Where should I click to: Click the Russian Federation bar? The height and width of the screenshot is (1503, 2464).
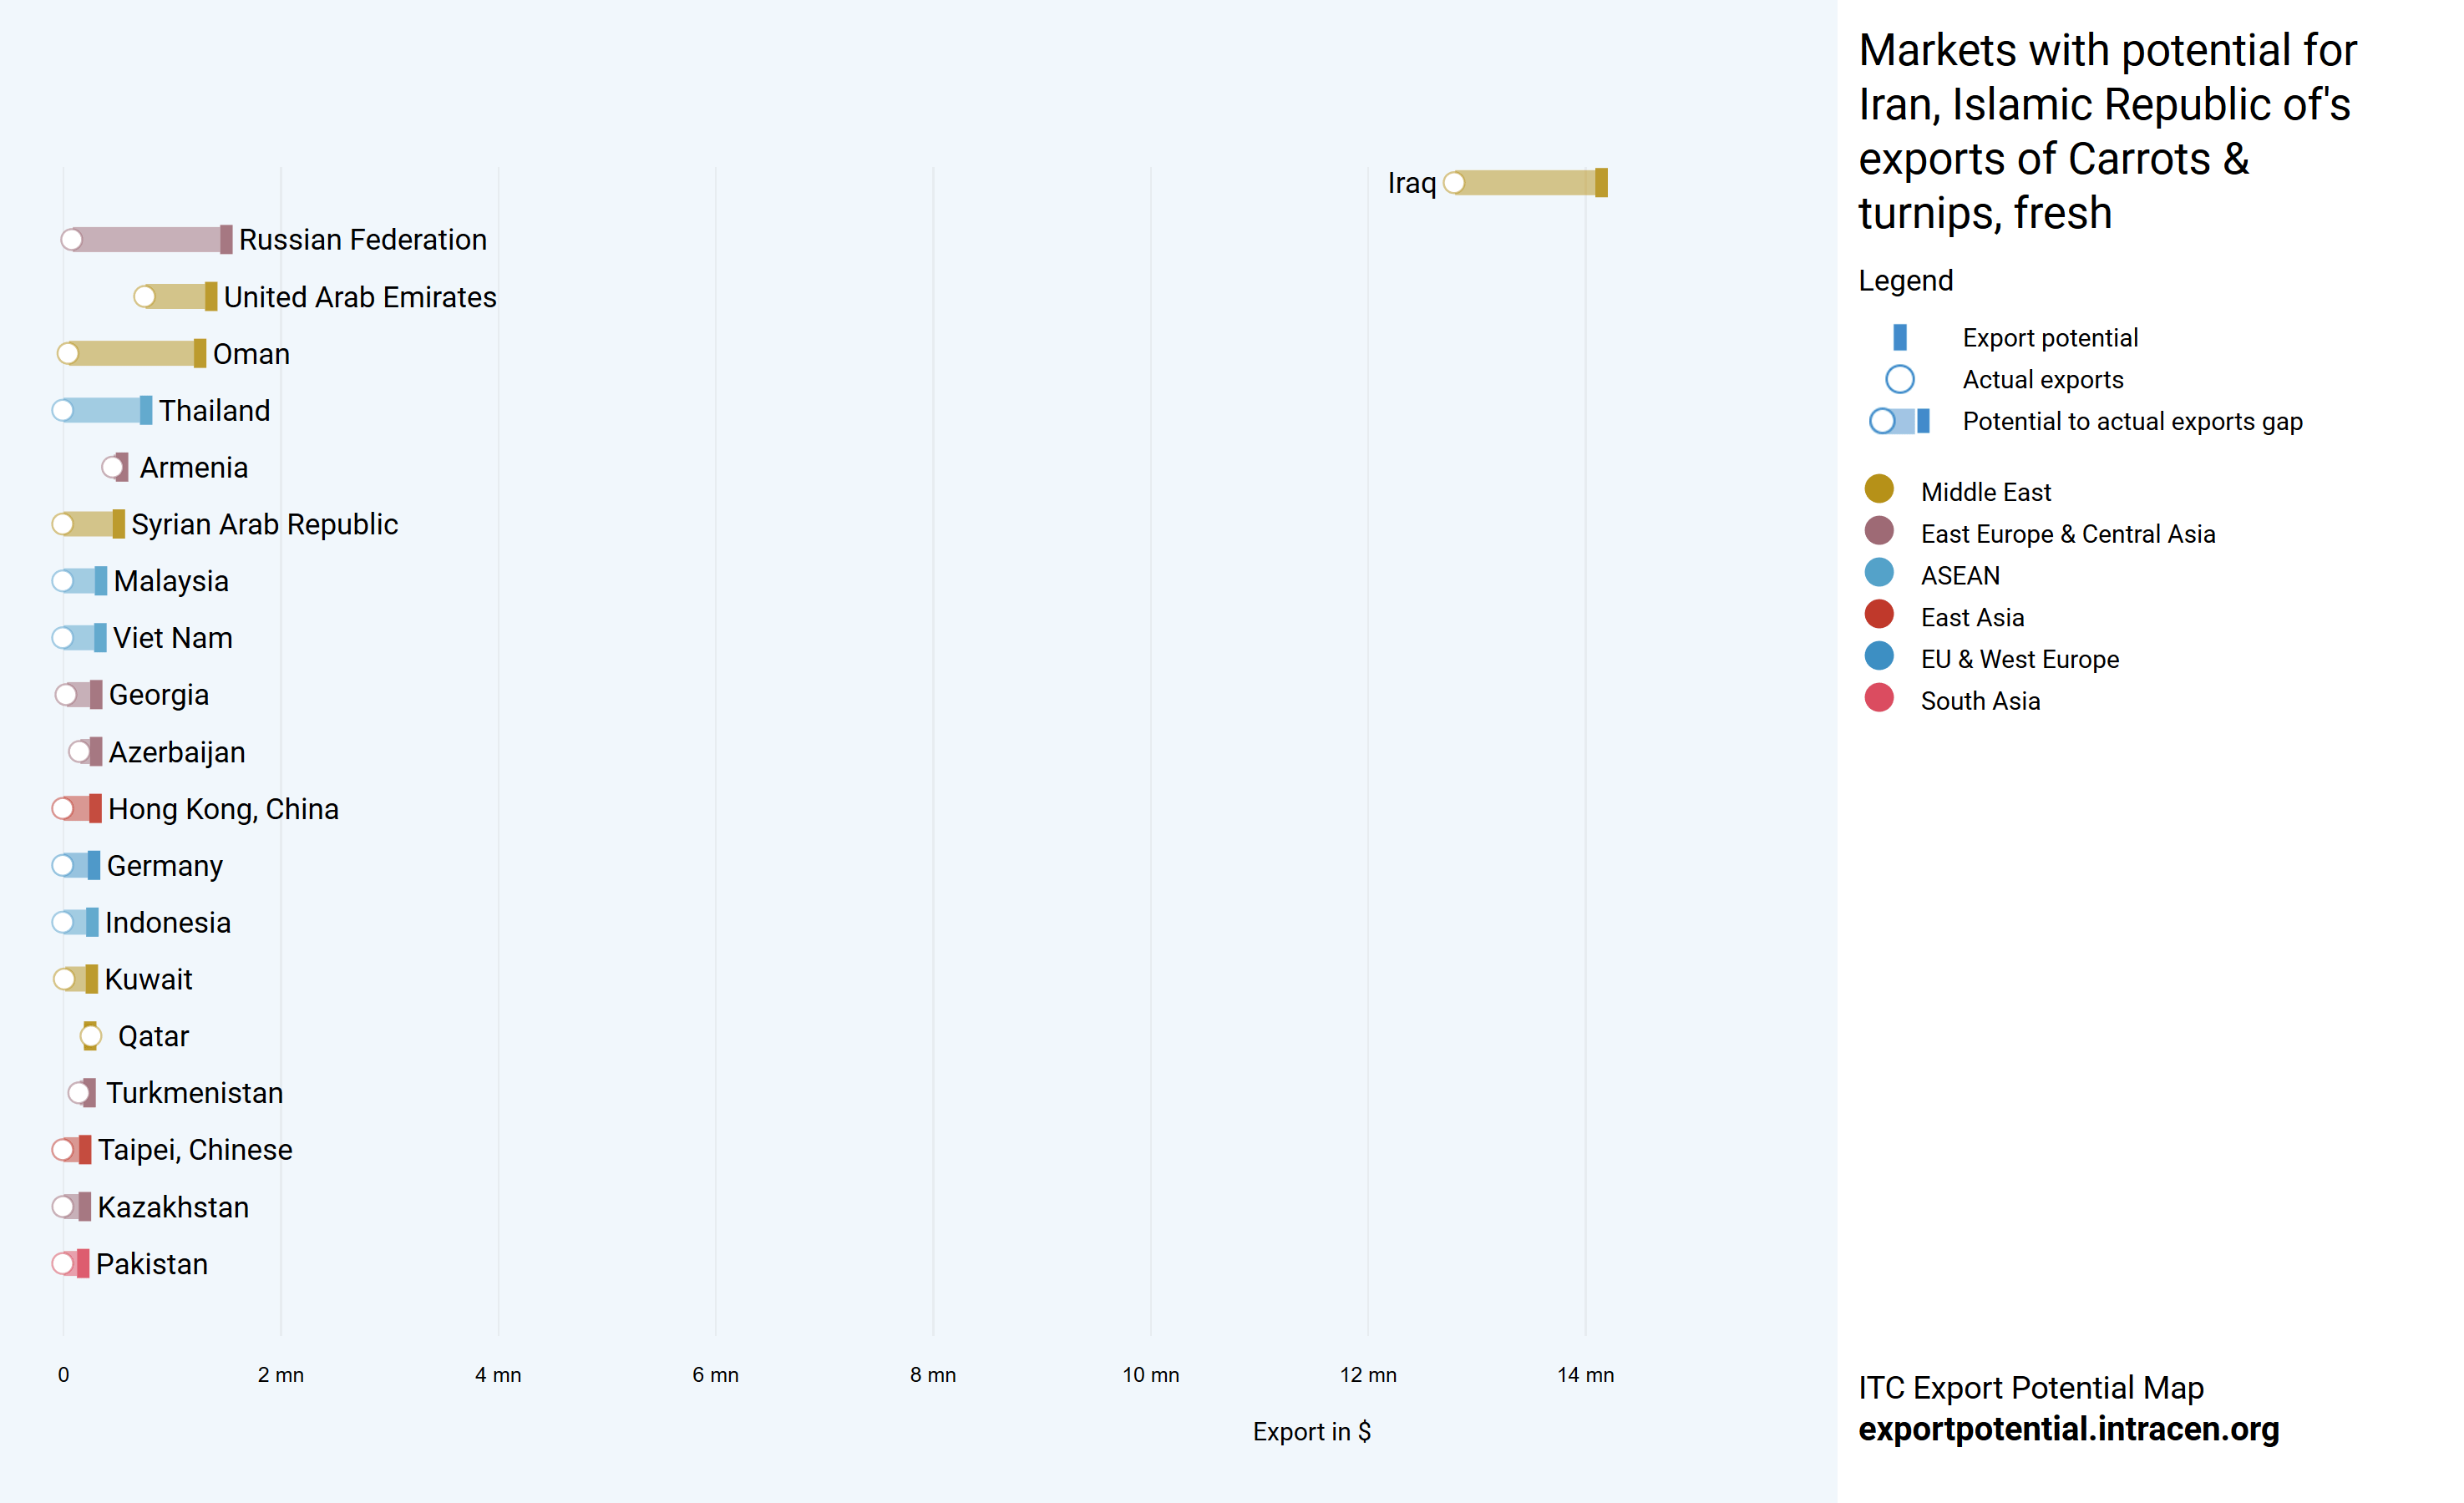148,240
